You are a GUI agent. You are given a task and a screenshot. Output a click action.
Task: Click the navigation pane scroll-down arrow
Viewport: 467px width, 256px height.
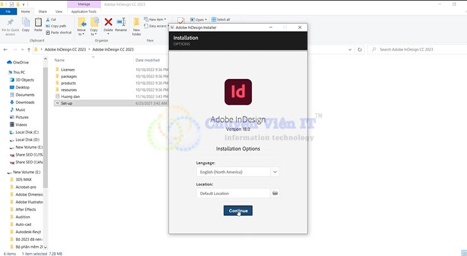point(45,247)
